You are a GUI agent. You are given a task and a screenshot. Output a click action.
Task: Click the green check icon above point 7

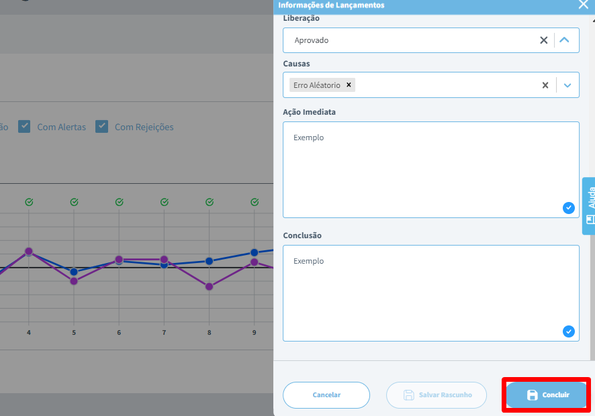pos(164,202)
